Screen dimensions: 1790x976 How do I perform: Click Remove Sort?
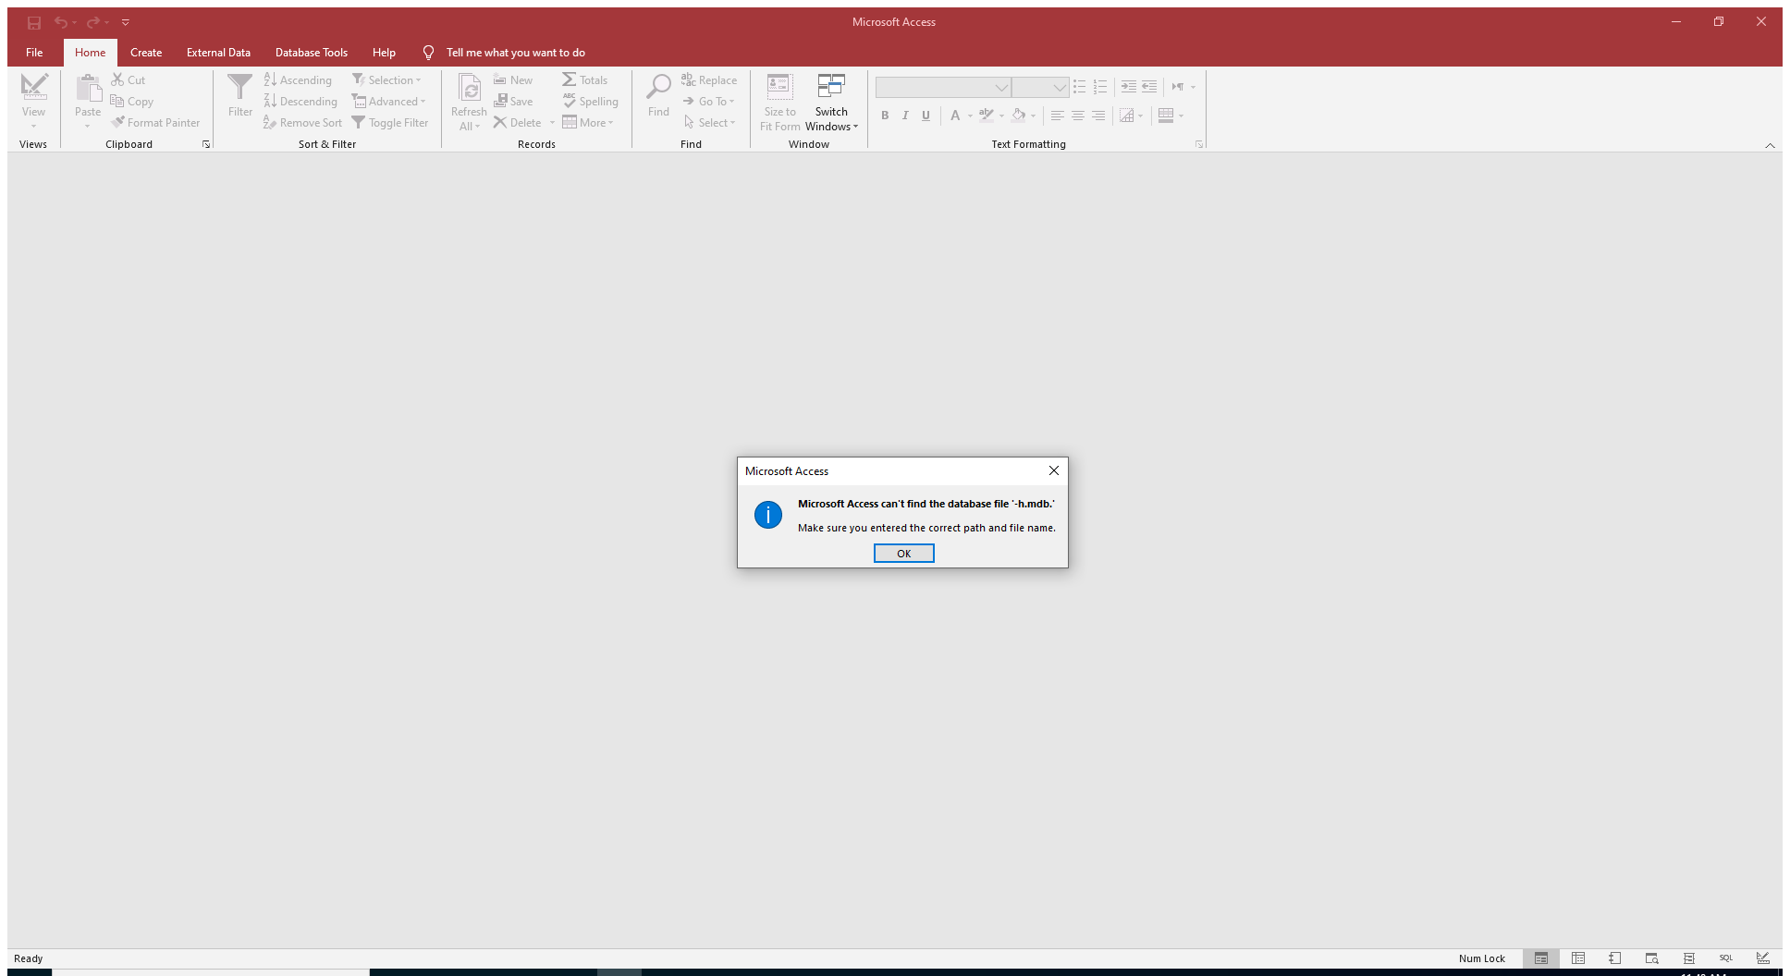pos(302,123)
